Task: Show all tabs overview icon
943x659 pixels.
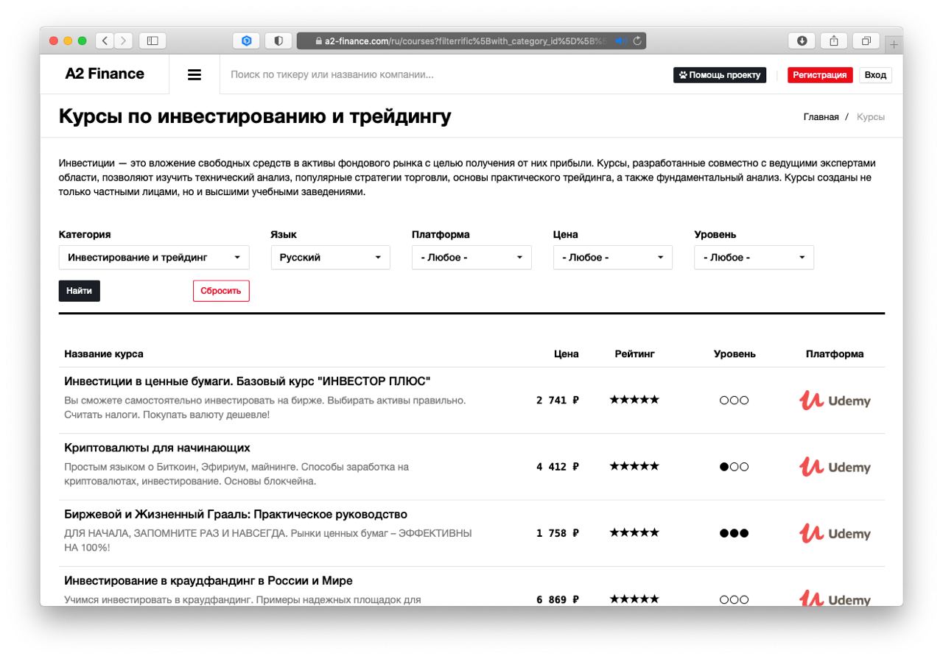Action: point(866,41)
